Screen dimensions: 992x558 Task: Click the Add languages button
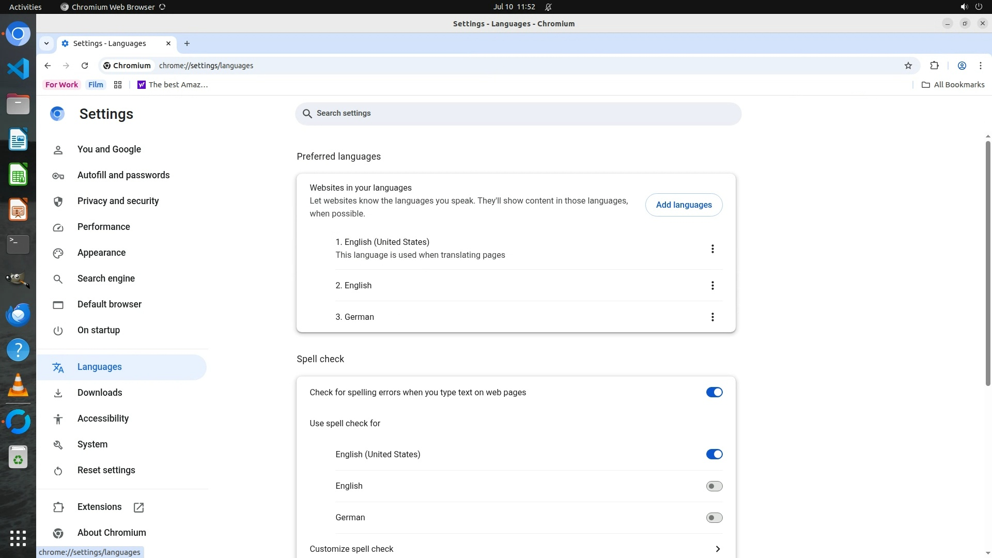click(x=684, y=205)
